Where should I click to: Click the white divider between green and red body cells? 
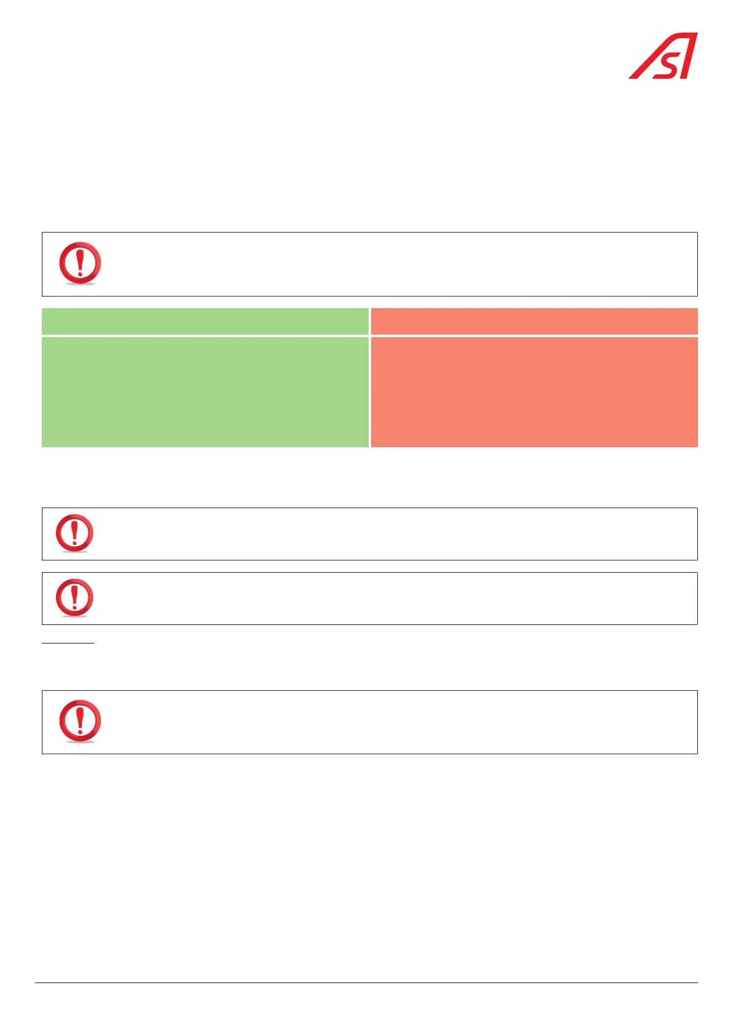coord(369,391)
